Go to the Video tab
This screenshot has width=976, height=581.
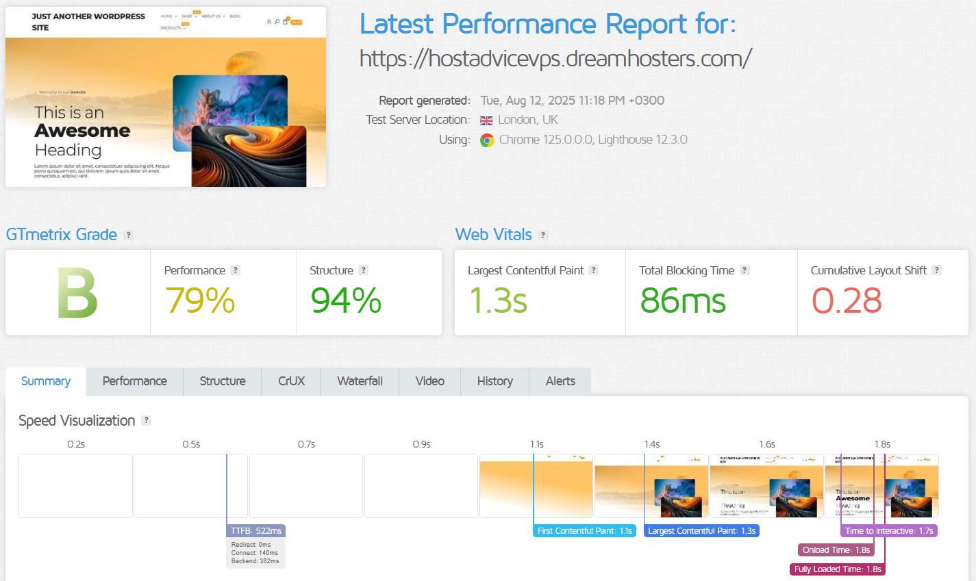430,381
